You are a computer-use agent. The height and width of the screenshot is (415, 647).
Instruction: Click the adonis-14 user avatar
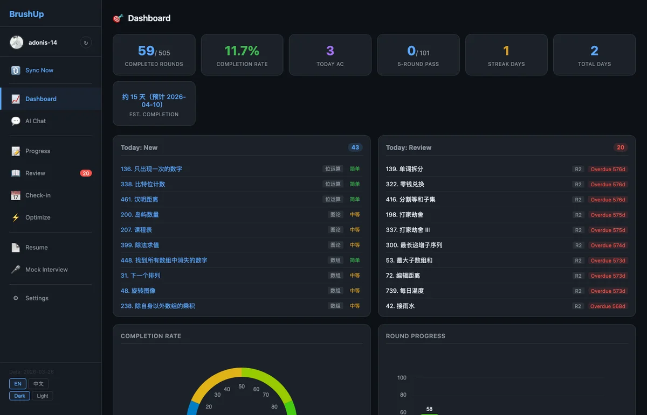click(16, 43)
